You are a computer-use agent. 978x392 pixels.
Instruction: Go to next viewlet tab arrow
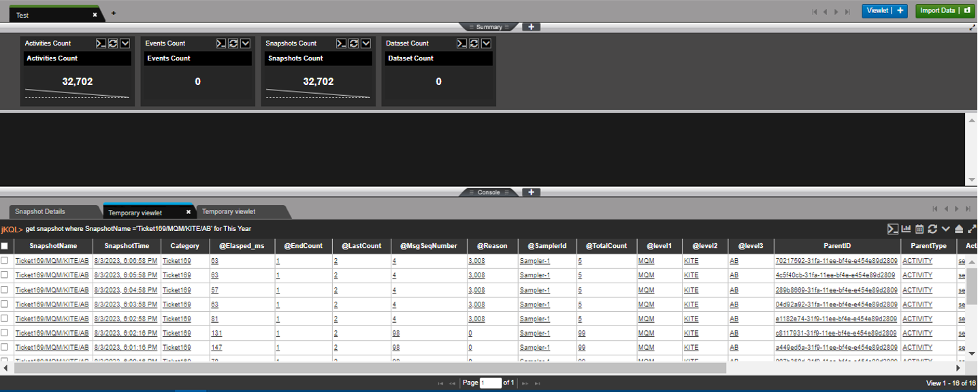point(958,209)
